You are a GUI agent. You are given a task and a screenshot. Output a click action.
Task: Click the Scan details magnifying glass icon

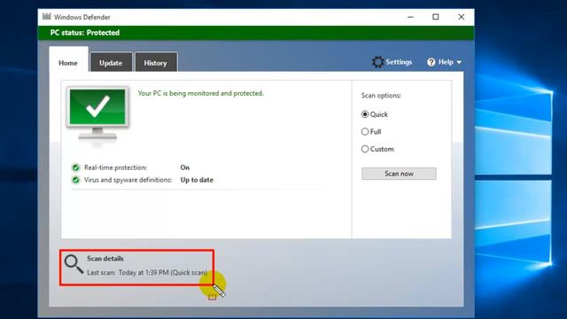tap(74, 264)
